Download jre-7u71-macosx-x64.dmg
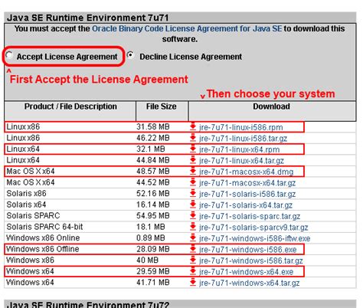Screen dimensions: 363x308 [246, 172]
